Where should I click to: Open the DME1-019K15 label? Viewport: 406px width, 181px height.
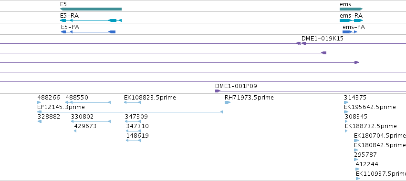click(323, 39)
